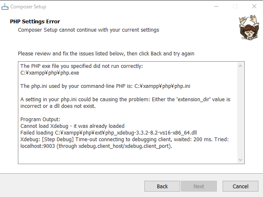Image resolution: width=263 pixels, height=197 pixels.
Task: Click the error box scroll-up arrow
Action: coord(240,66)
